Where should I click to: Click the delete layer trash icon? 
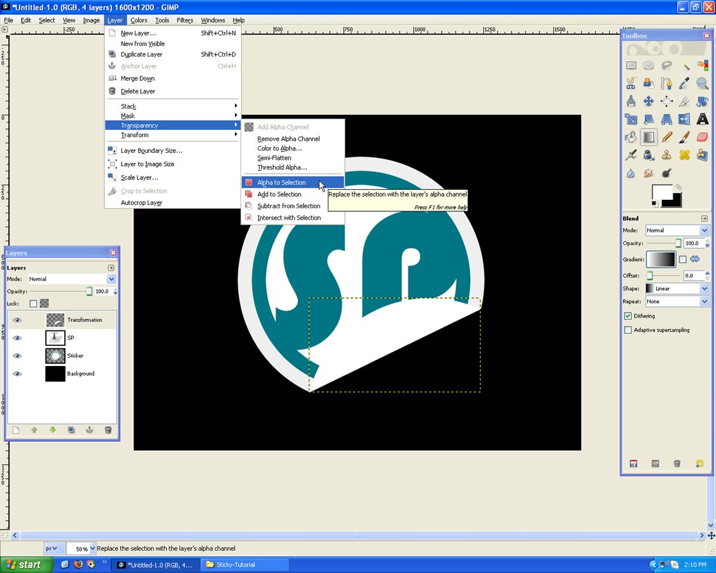click(x=108, y=430)
